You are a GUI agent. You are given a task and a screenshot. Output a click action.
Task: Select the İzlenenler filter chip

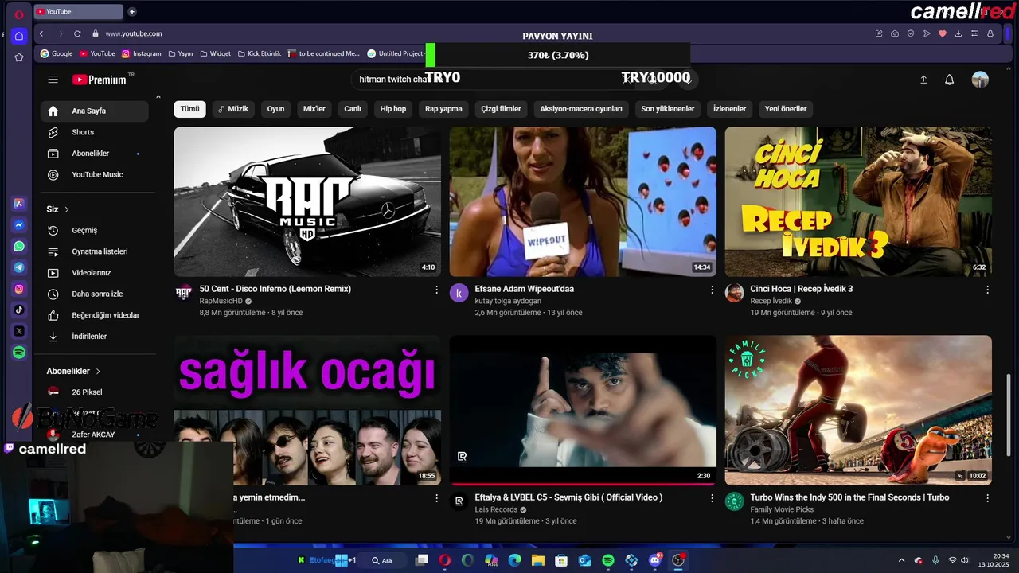point(730,109)
